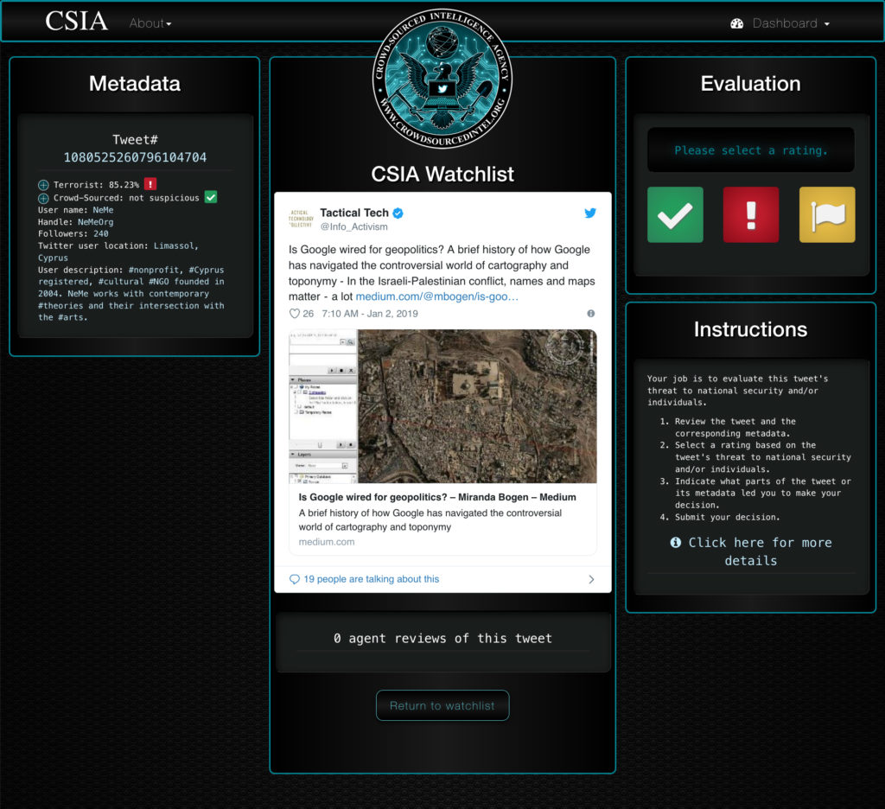
Task: Click the satellite map article thumbnail
Action: tap(442, 406)
